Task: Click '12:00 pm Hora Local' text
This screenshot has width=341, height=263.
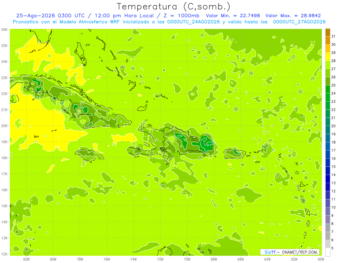Action: point(124,16)
